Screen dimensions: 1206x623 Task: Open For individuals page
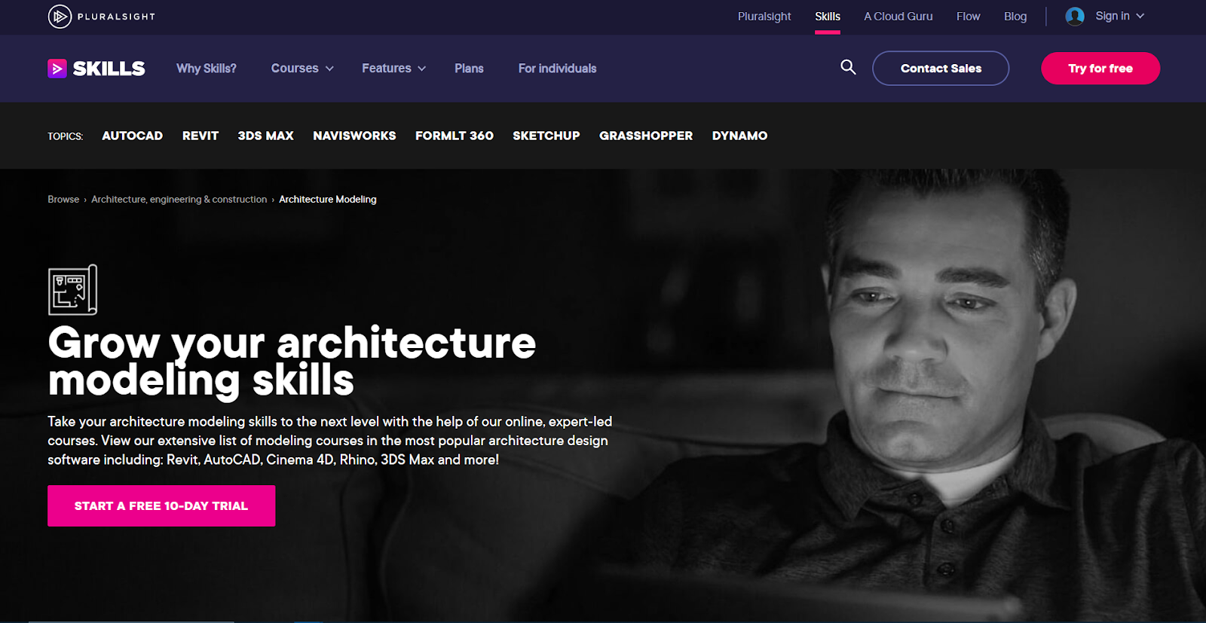[557, 68]
